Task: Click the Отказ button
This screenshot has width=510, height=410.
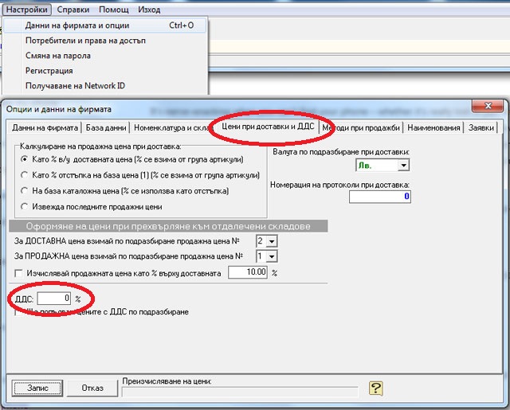Action: 92,388
